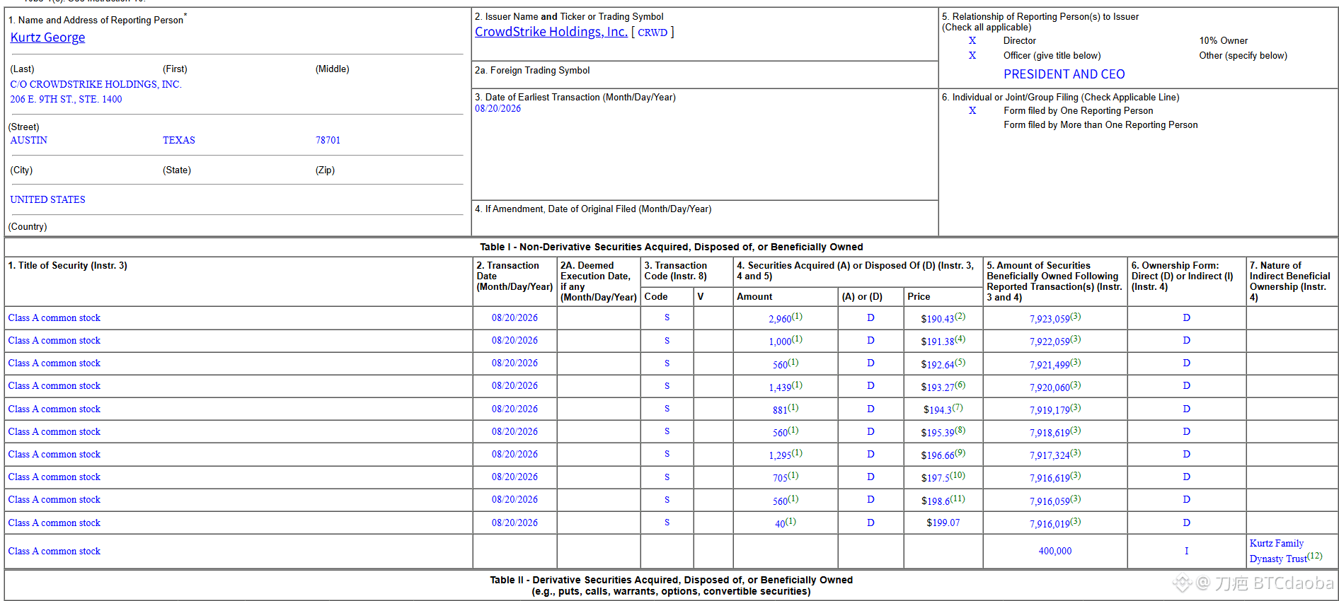Click the $199.07 price cell
This screenshot has width=1339, height=601.
[x=943, y=523]
